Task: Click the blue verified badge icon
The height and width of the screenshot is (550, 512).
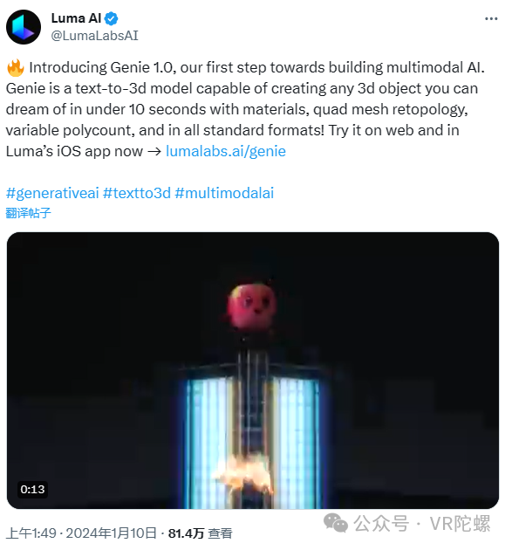Action: (111, 18)
